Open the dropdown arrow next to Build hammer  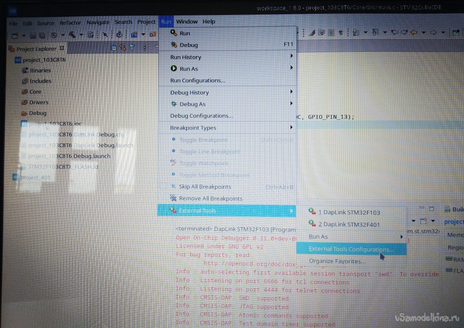pyautogui.click(x=81, y=35)
